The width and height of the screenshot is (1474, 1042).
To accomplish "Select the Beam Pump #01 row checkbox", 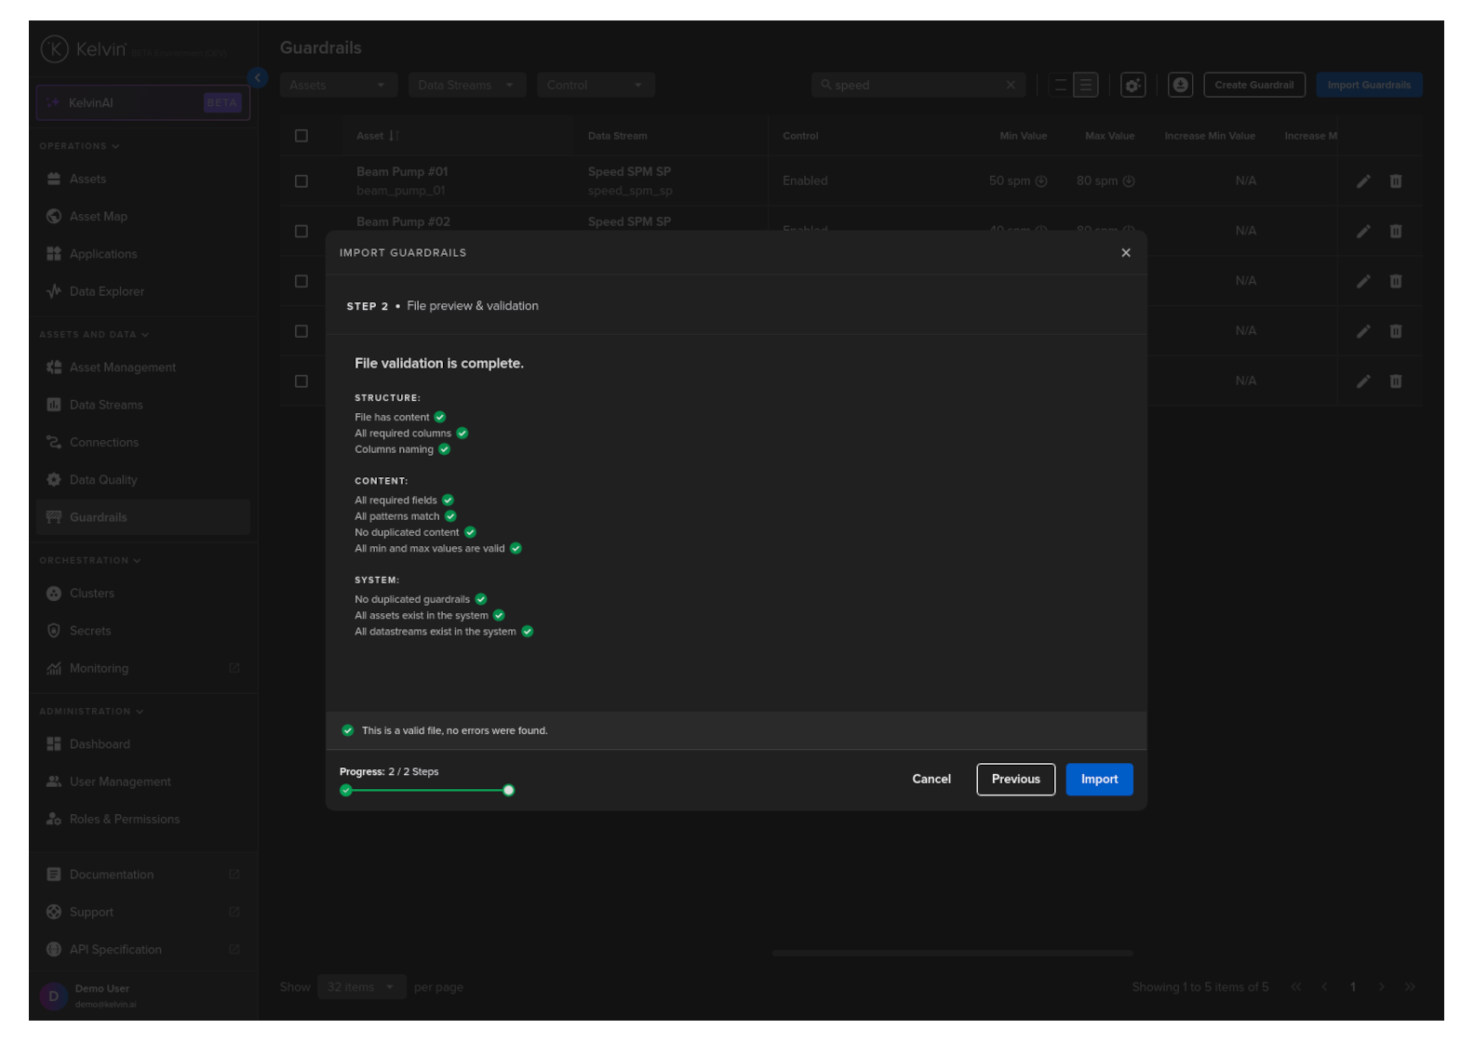I will tap(301, 181).
